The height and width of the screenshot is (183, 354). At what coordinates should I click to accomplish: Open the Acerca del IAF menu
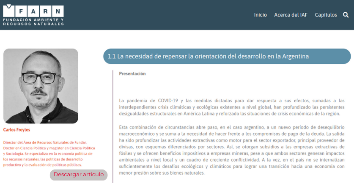(291, 15)
